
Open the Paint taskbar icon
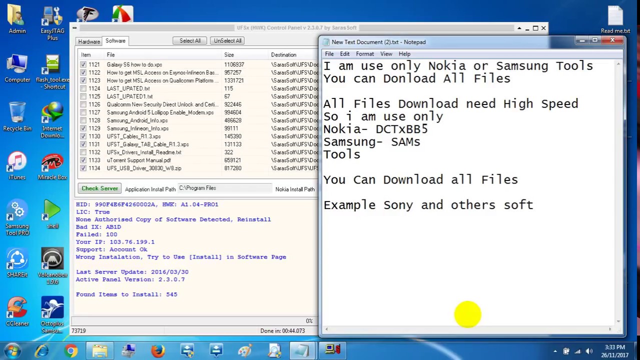pyautogui.click(x=245, y=351)
